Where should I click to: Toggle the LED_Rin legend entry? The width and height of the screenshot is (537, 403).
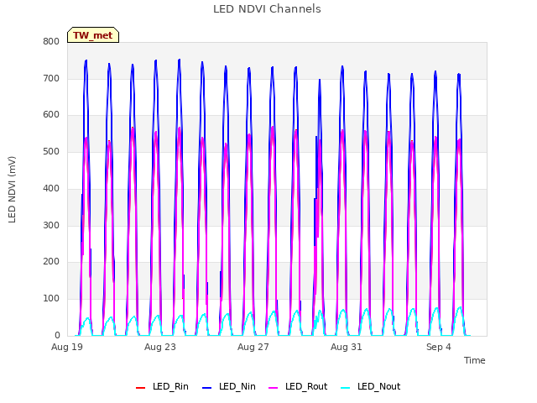[x=162, y=387]
